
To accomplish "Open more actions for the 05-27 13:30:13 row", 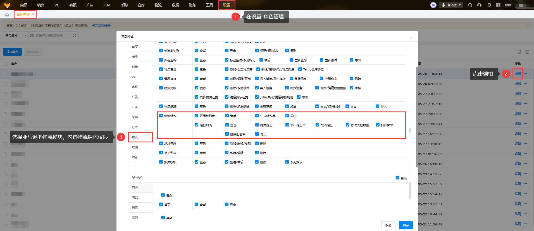I will [x=525, y=144].
